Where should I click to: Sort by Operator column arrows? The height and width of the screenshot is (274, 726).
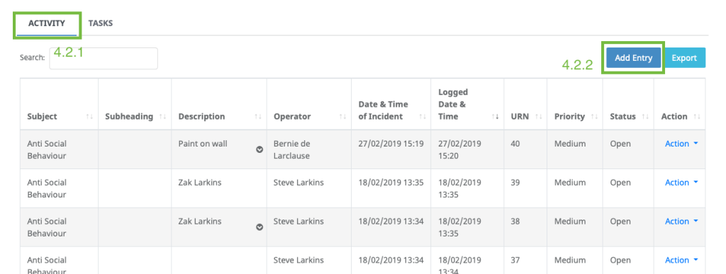pos(342,117)
